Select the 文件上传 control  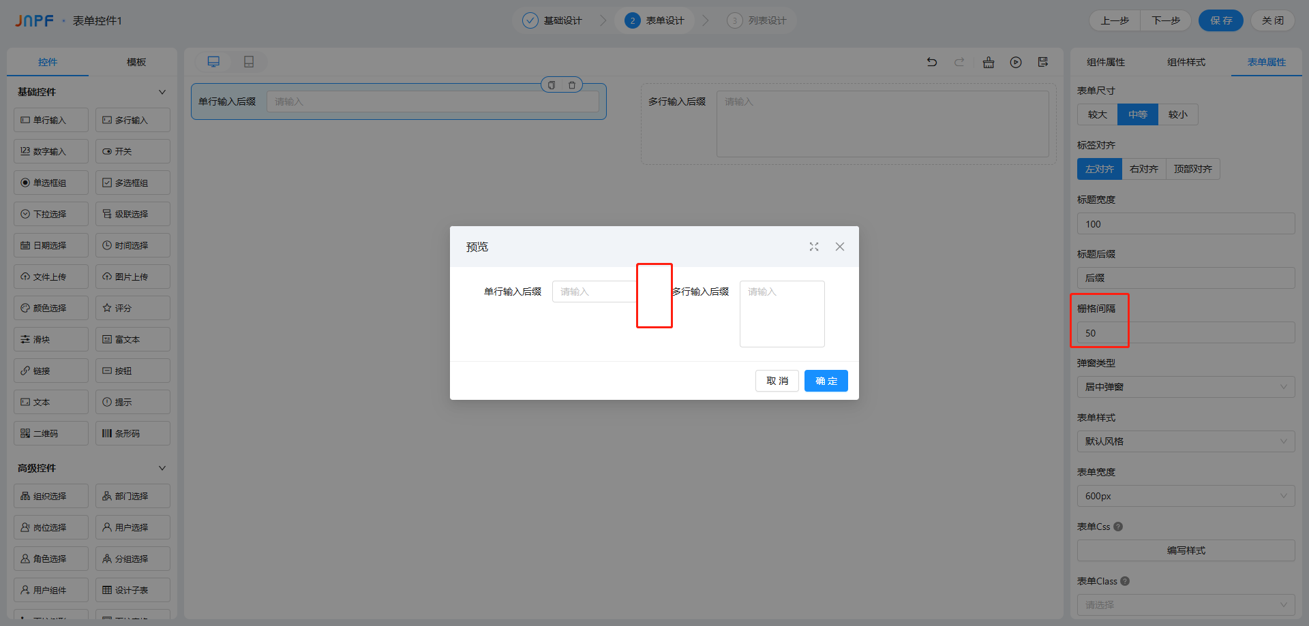click(x=51, y=277)
